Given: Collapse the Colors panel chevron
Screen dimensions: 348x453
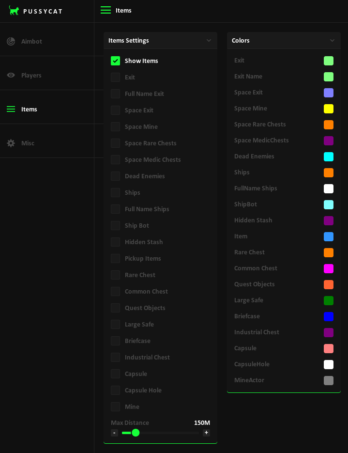Looking at the screenshot, I should point(332,40).
